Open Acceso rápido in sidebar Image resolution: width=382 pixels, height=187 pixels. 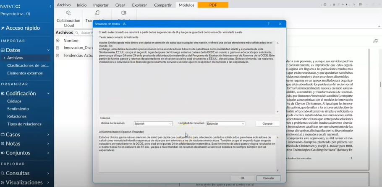point(23,28)
